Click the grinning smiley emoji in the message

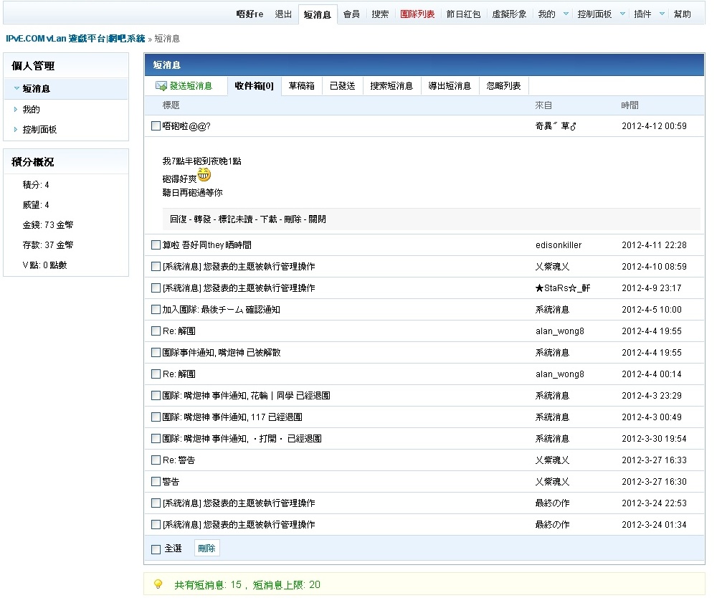coord(204,175)
